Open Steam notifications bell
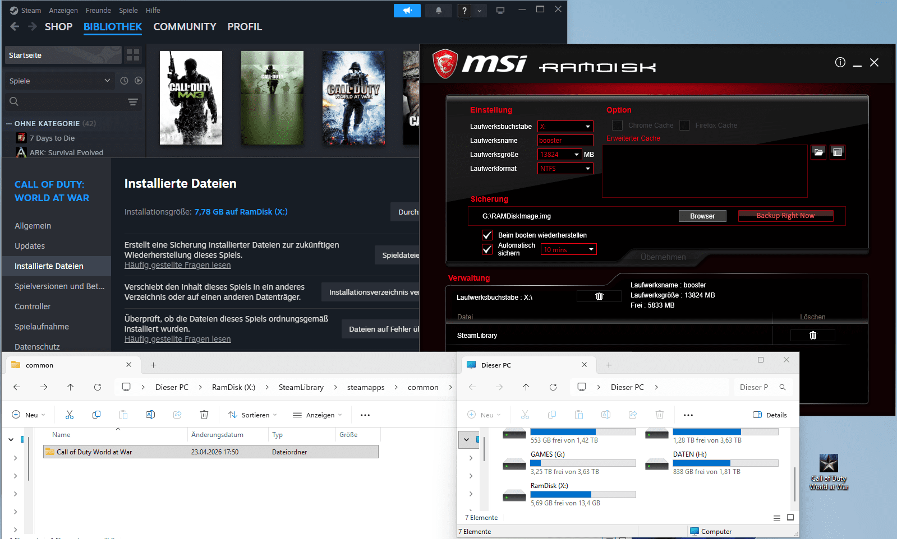 [439, 11]
